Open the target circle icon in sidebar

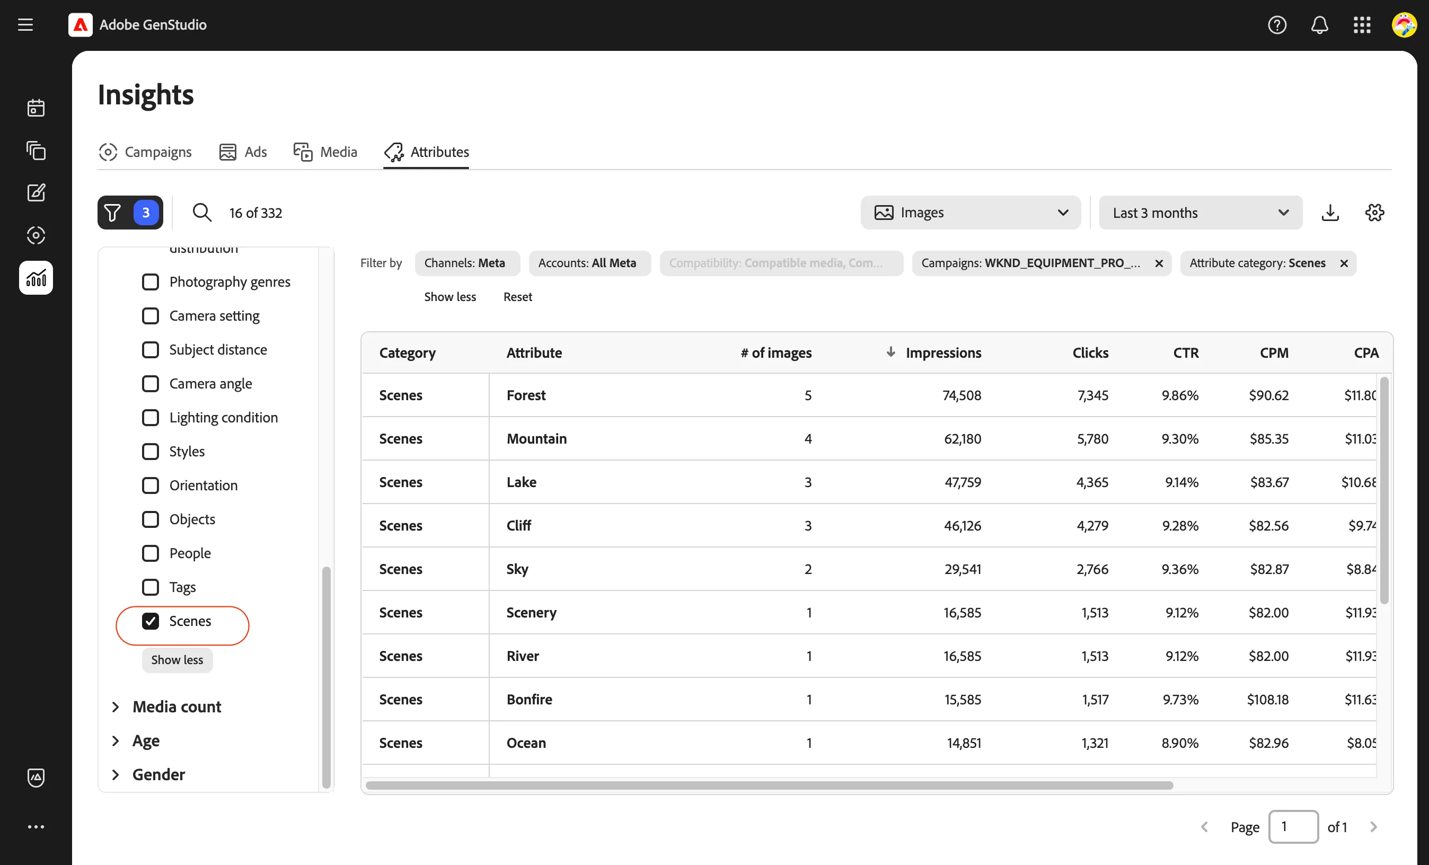pos(36,235)
